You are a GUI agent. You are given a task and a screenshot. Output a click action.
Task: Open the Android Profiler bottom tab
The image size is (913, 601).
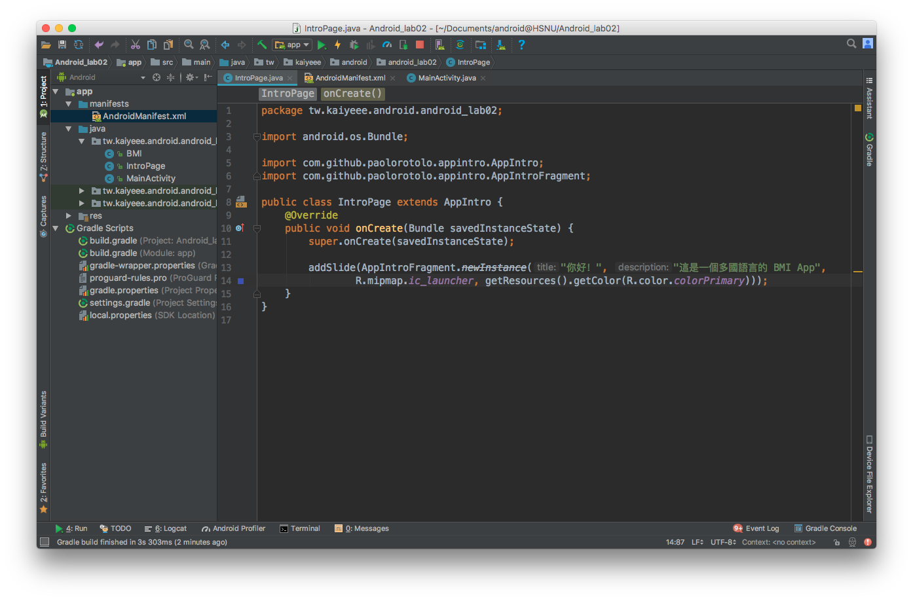coord(234,528)
